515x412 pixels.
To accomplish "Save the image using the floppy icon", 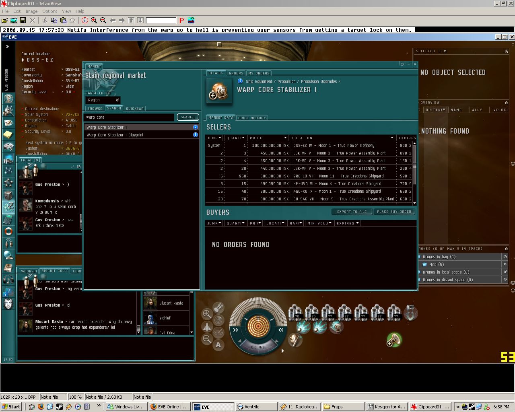I will coord(23,20).
